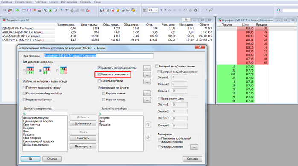Enable Панель торговли checkbox
The height and width of the screenshot is (166, 298).
point(99,81)
